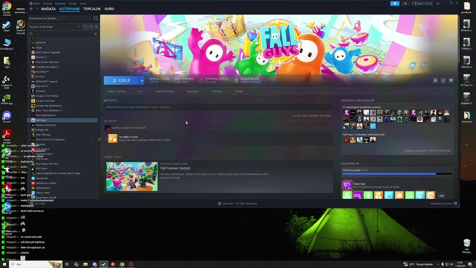Image resolution: width=476 pixels, height=268 pixels.
Task: Show hidden icons in the system tray
Action: (438, 264)
